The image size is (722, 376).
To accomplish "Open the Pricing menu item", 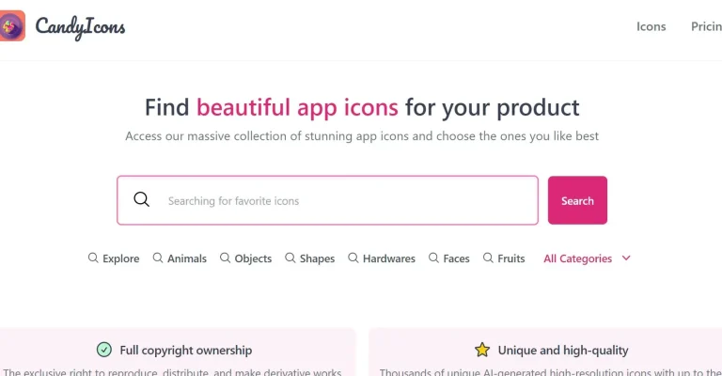I will coord(706,26).
